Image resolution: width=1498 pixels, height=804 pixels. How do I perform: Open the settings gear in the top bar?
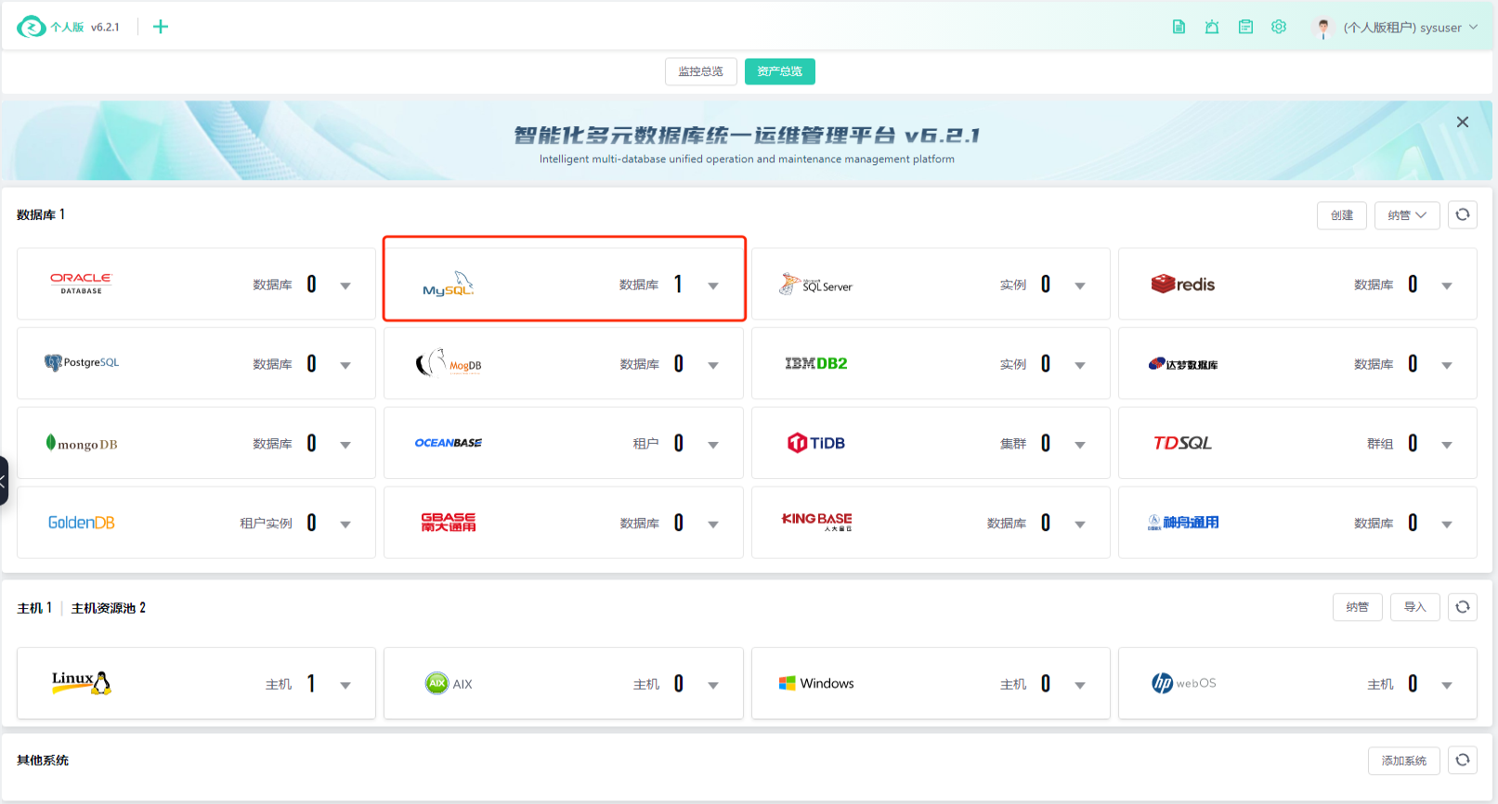pos(1279,27)
